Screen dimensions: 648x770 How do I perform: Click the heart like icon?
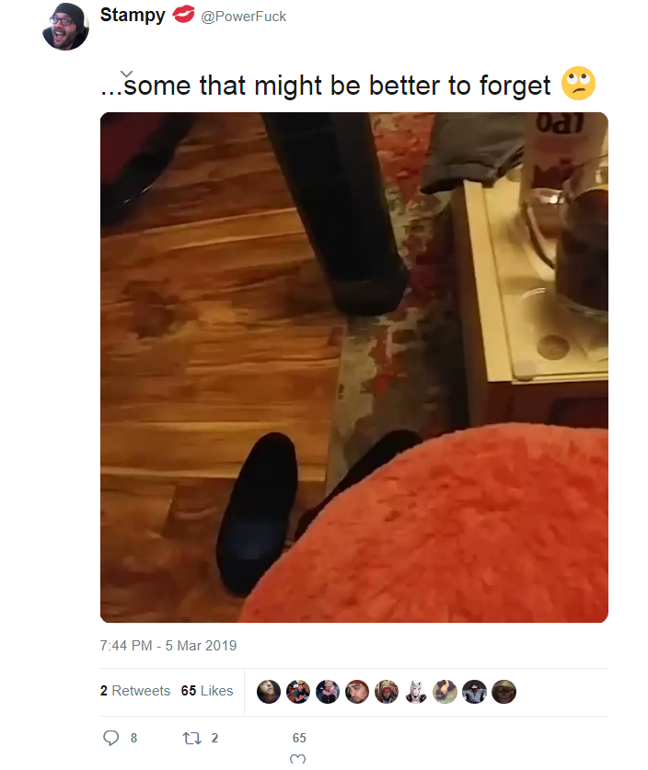tap(297, 759)
